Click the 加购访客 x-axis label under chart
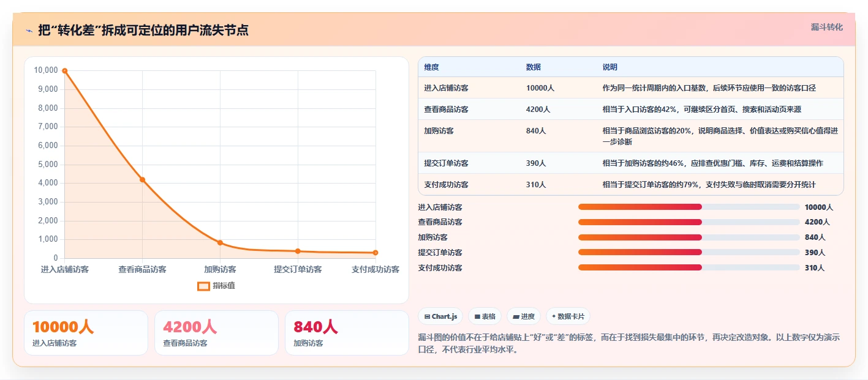 point(220,269)
